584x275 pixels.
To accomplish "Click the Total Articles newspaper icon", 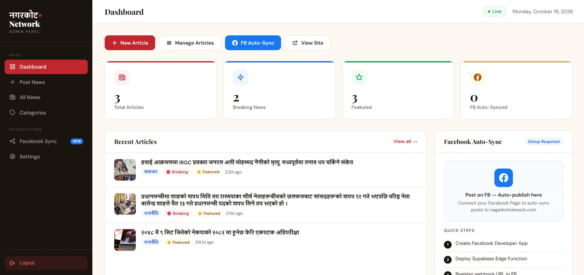I will point(122,77).
